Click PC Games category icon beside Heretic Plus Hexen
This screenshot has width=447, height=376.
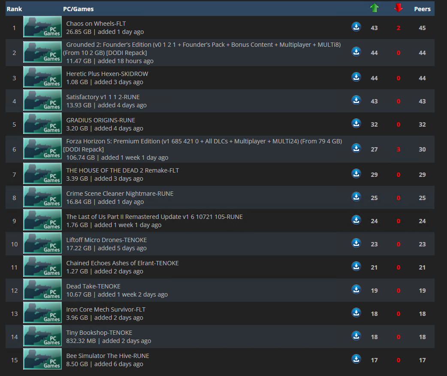tap(42, 77)
